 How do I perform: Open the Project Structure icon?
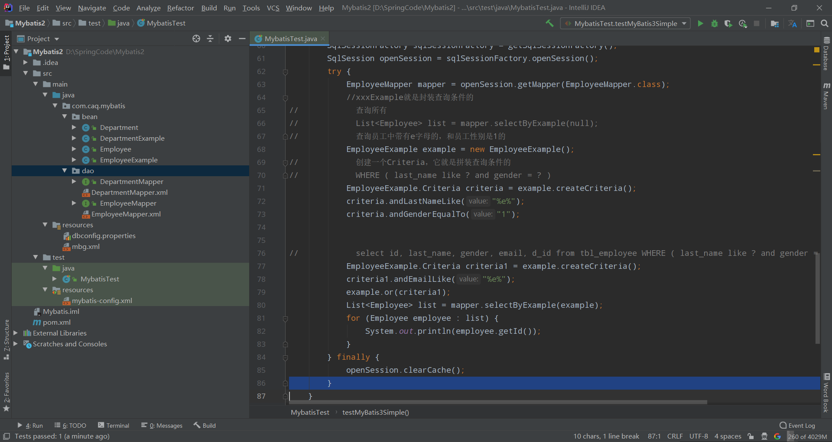point(775,23)
